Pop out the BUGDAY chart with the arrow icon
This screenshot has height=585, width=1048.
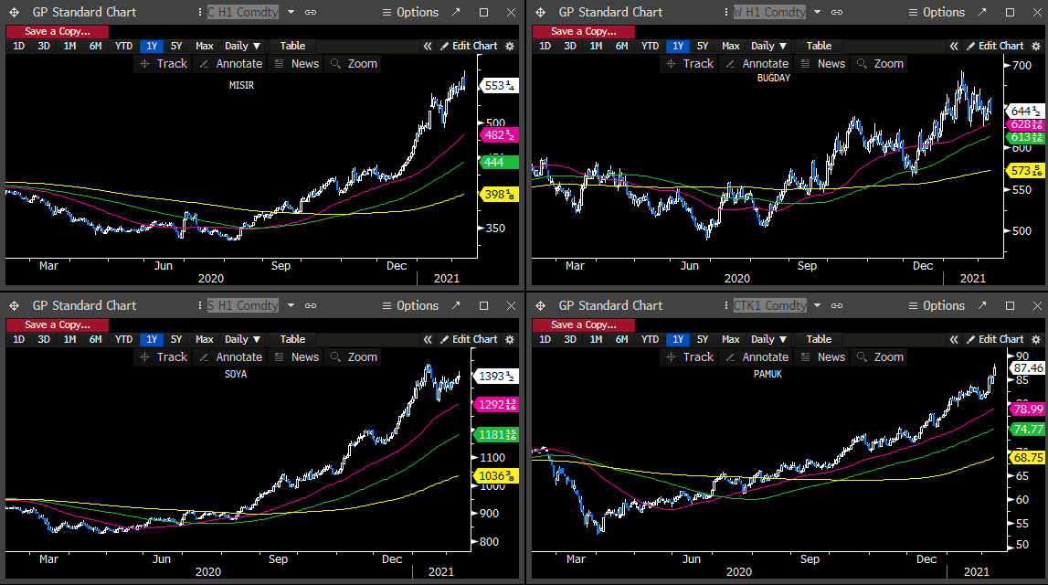[982, 12]
